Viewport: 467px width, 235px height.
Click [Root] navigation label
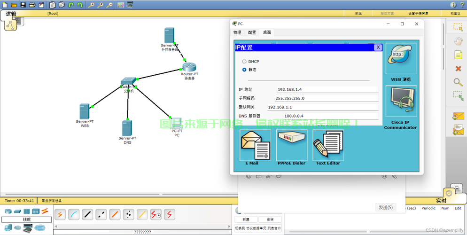(53, 14)
